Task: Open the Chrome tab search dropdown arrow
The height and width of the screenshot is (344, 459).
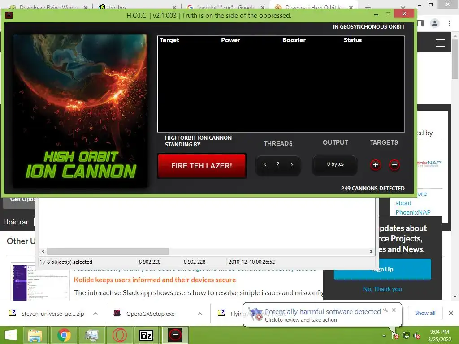Action: click(x=403, y=7)
